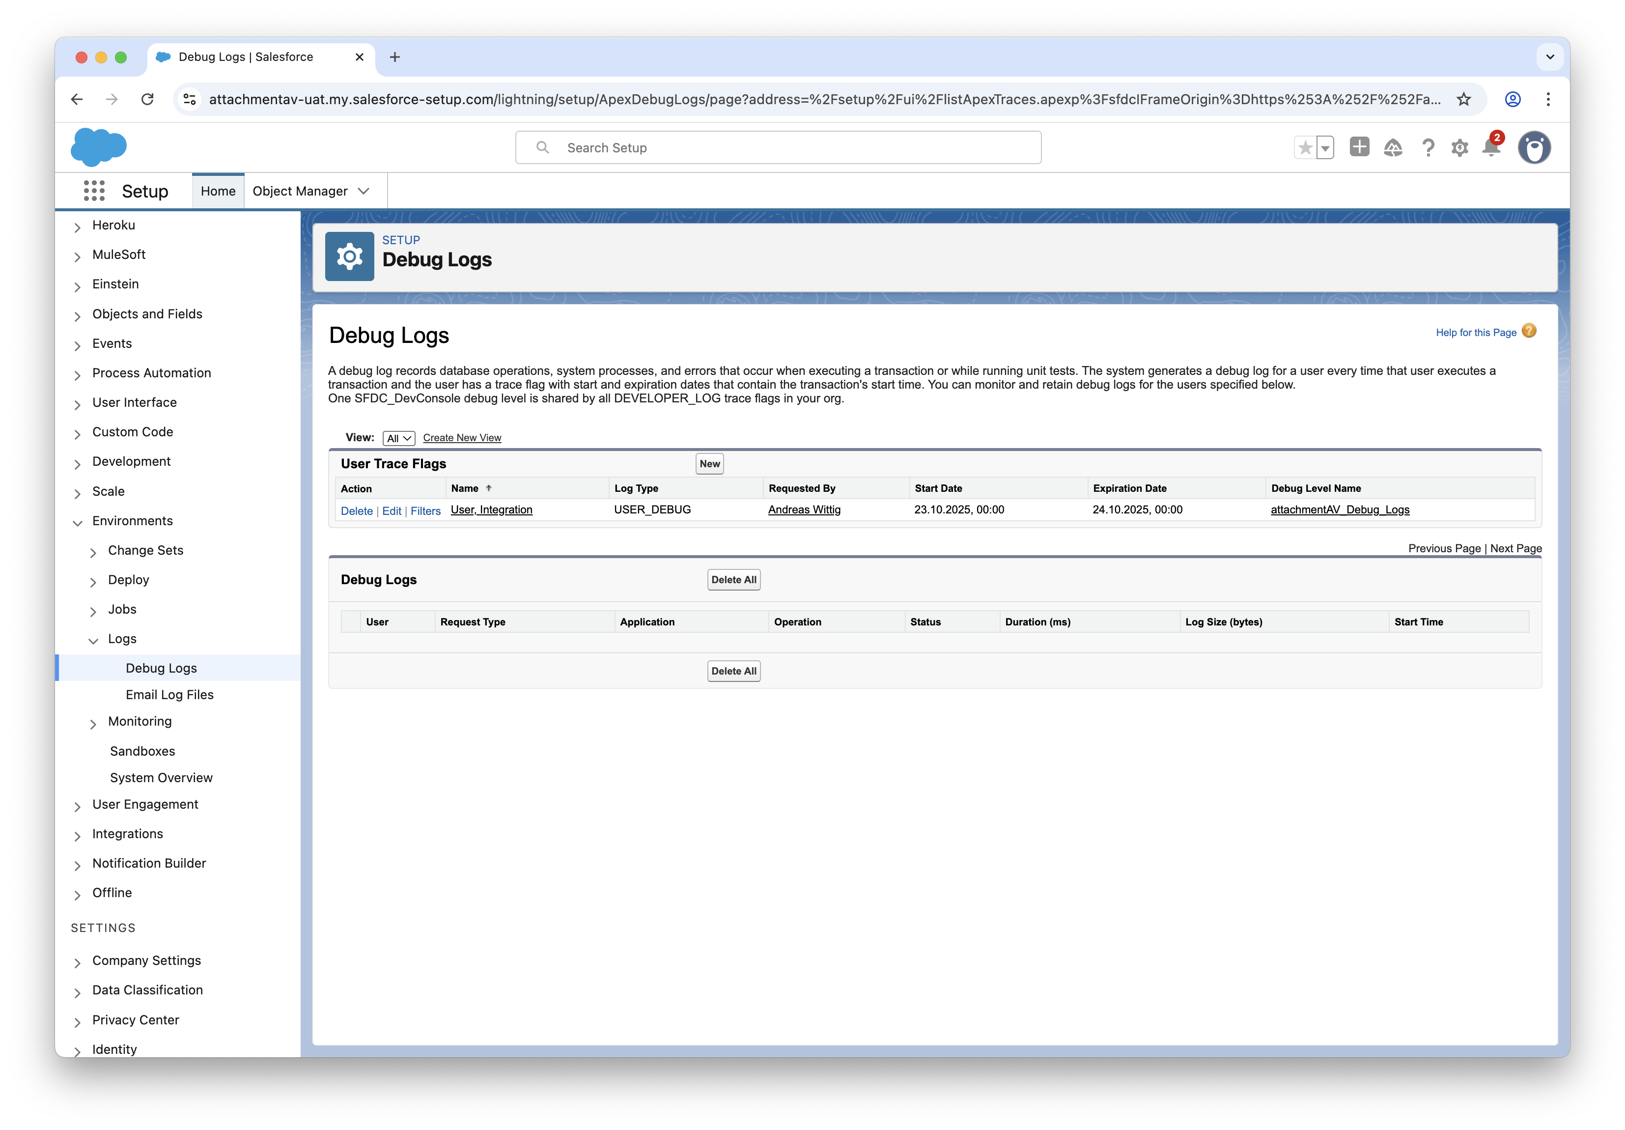Open the Setup gear menu icon
1625x1130 pixels.
click(1459, 148)
